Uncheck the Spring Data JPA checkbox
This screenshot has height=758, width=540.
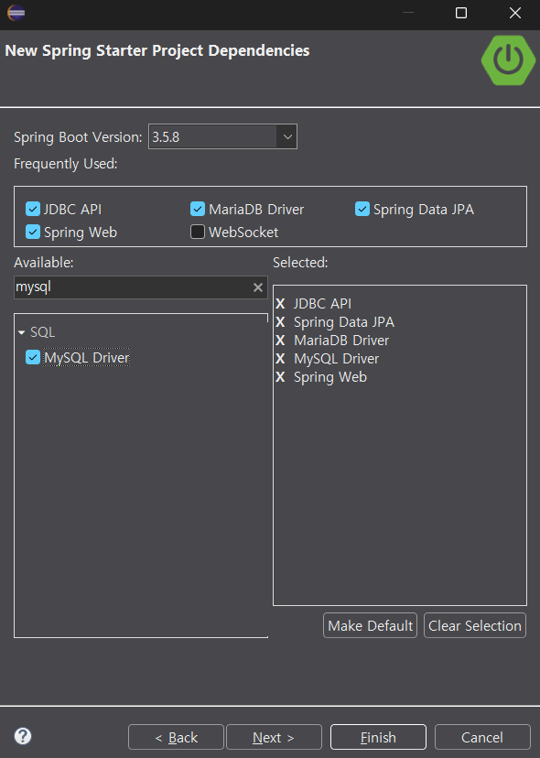point(362,209)
